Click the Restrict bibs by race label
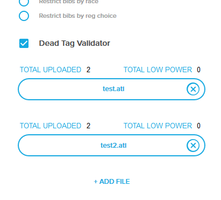The width and height of the screenshot is (221, 200). pyautogui.click(x=69, y=2)
